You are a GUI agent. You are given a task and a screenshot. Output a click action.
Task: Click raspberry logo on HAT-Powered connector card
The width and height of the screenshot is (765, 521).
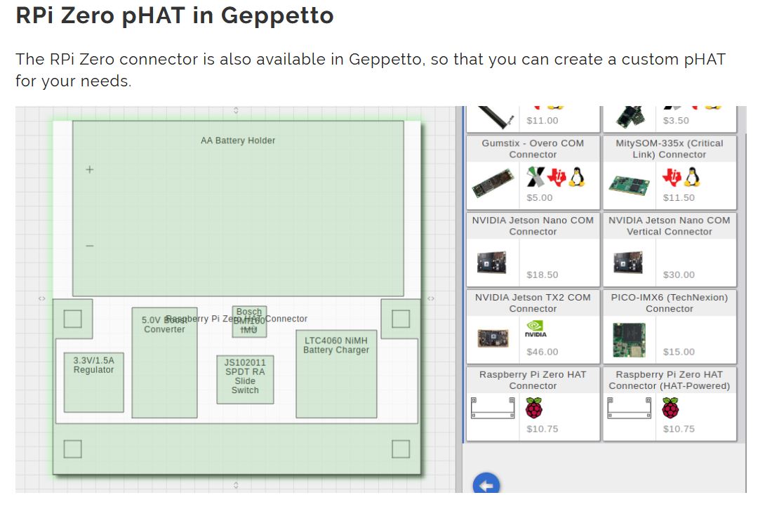tap(670, 408)
